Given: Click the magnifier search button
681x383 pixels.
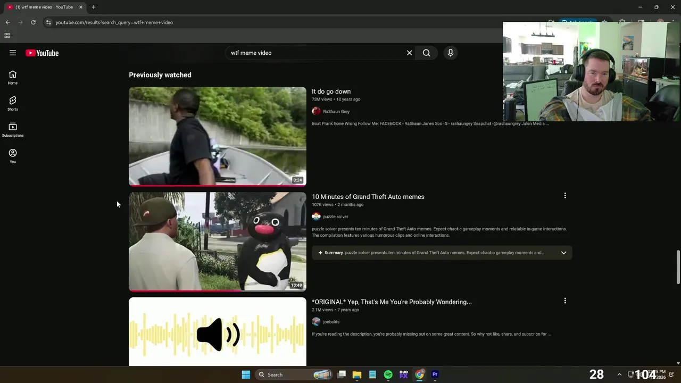Looking at the screenshot, I should [x=426, y=53].
